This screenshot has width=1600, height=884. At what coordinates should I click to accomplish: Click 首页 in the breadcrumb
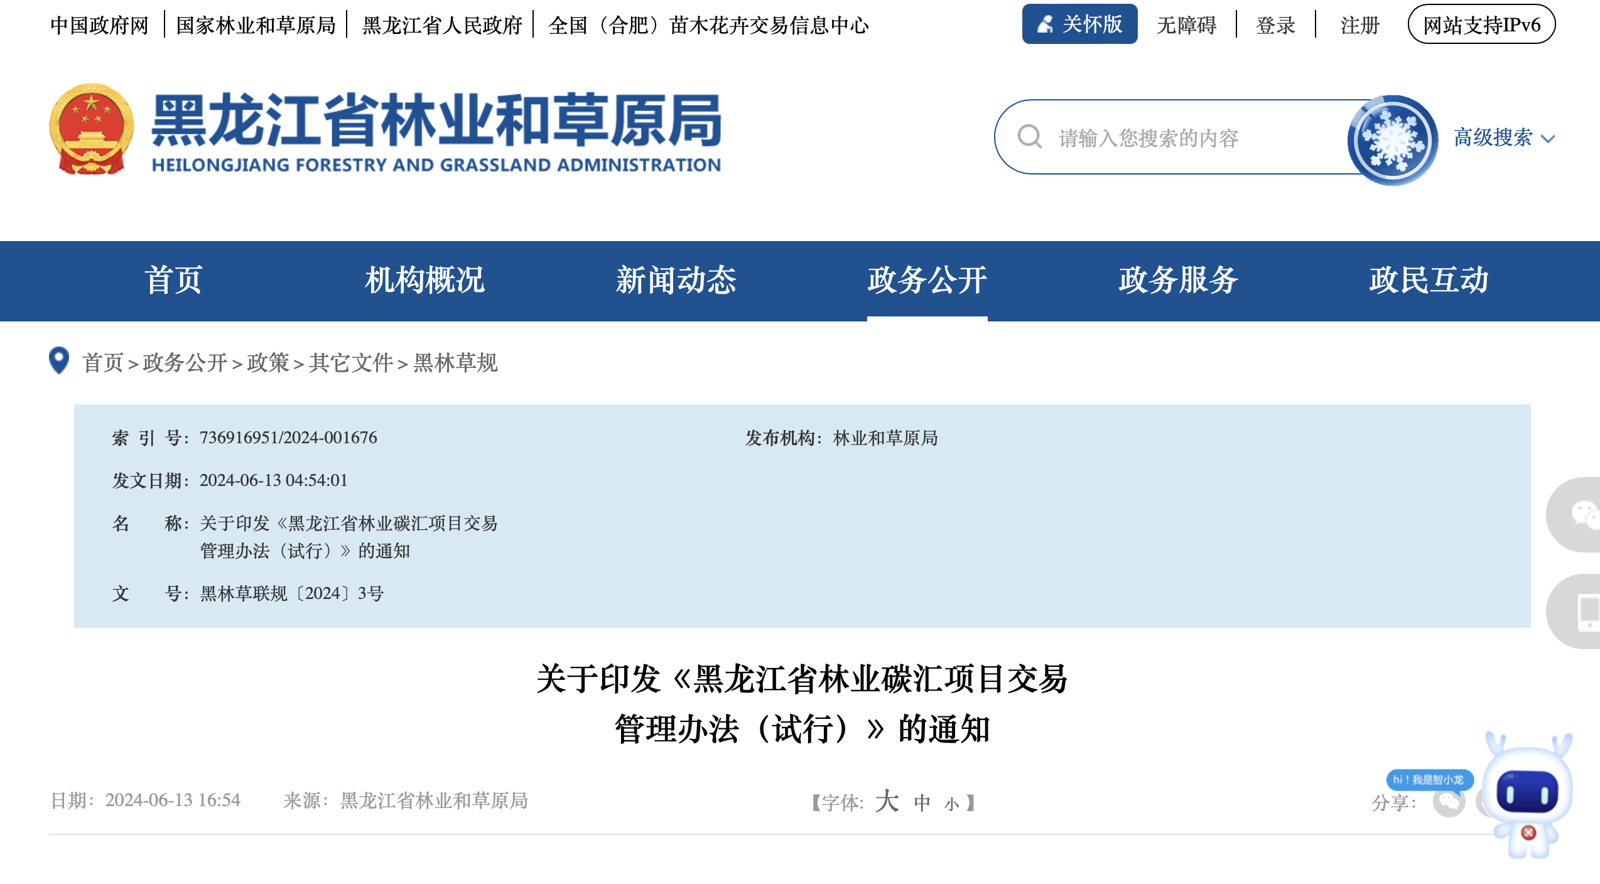102,362
